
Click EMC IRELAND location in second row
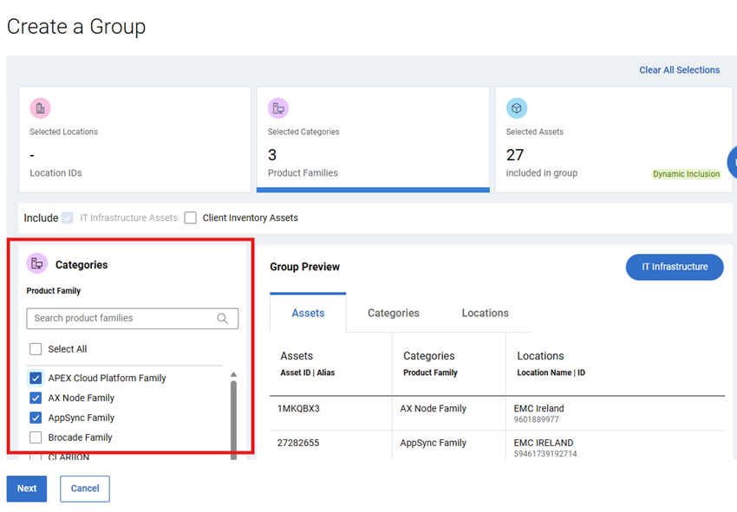point(544,443)
